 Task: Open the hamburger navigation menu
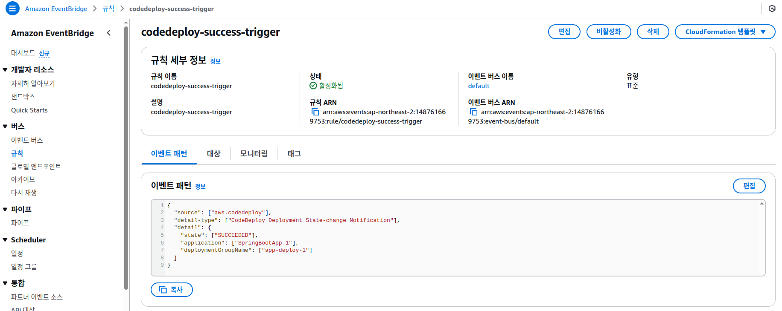(x=12, y=8)
